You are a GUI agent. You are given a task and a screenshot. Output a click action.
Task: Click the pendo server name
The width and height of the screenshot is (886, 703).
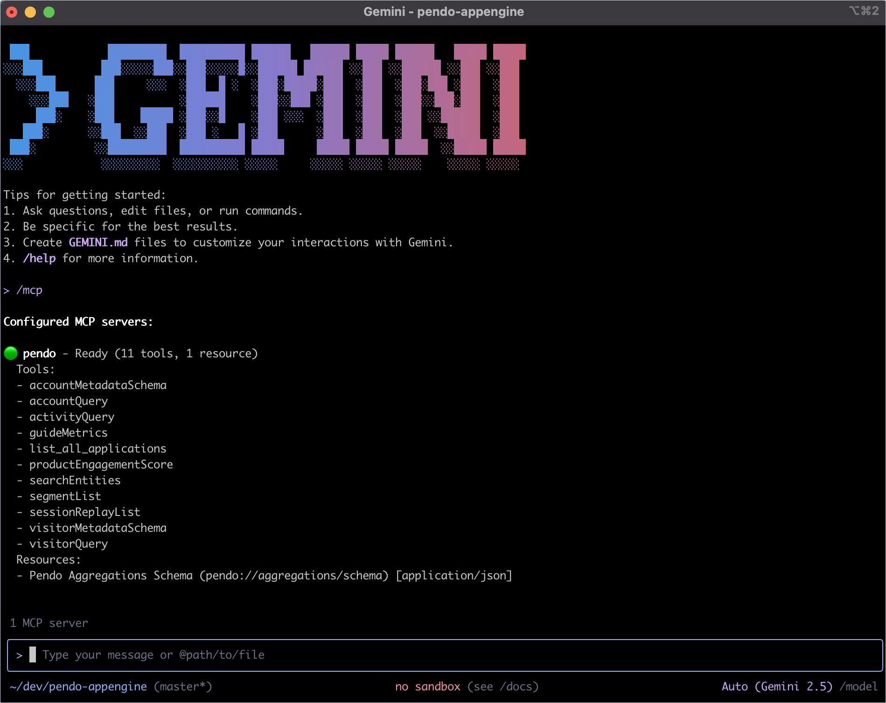coord(39,354)
